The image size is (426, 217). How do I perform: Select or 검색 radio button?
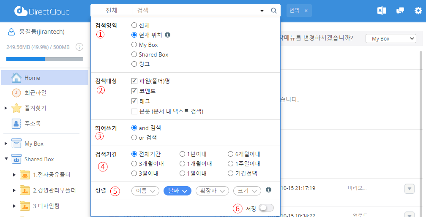(134, 138)
